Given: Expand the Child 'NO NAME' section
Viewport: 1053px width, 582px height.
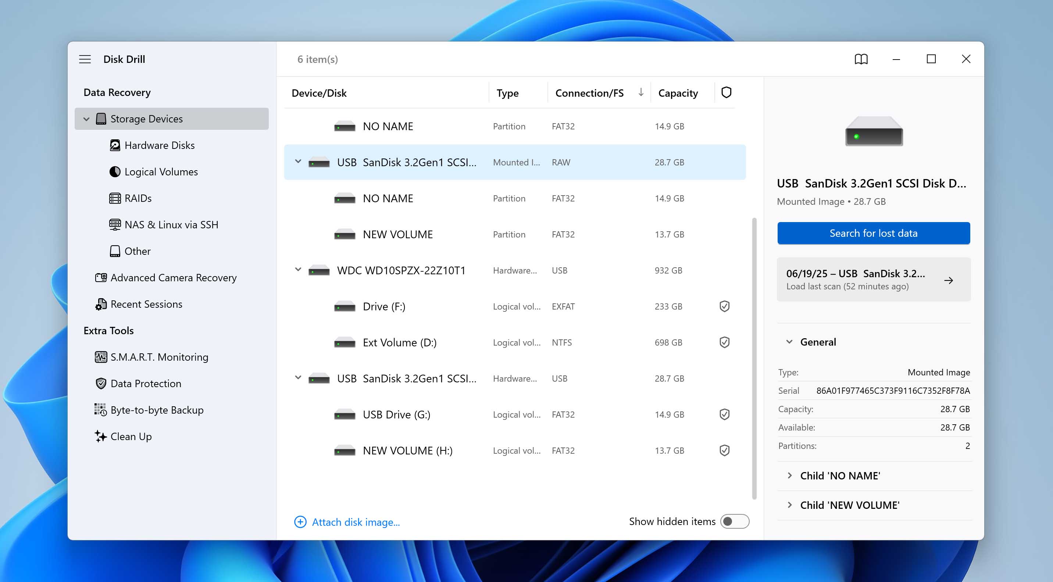Looking at the screenshot, I should coord(789,476).
